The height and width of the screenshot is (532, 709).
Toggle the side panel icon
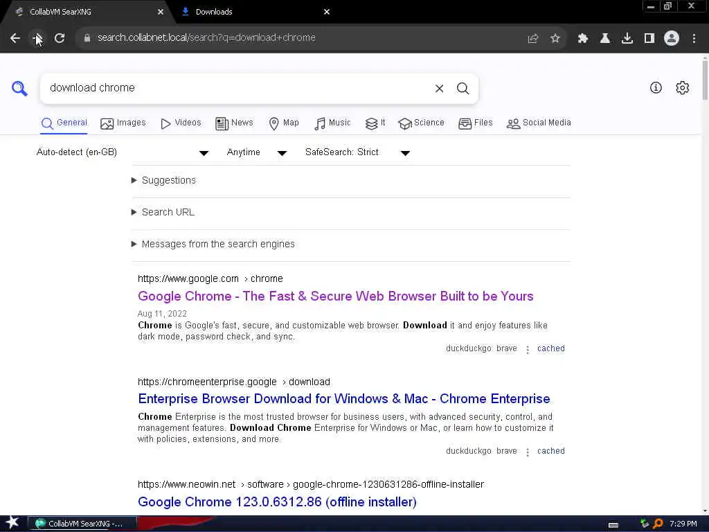pos(649,39)
